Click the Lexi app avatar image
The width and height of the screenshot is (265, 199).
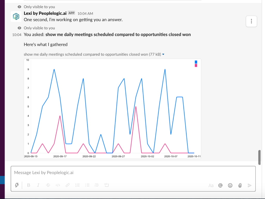(16, 16)
